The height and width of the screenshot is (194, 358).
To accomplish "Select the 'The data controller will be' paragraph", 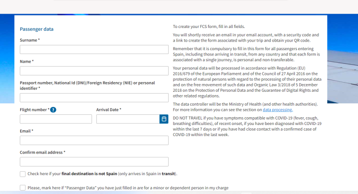I will (x=245, y=107).
